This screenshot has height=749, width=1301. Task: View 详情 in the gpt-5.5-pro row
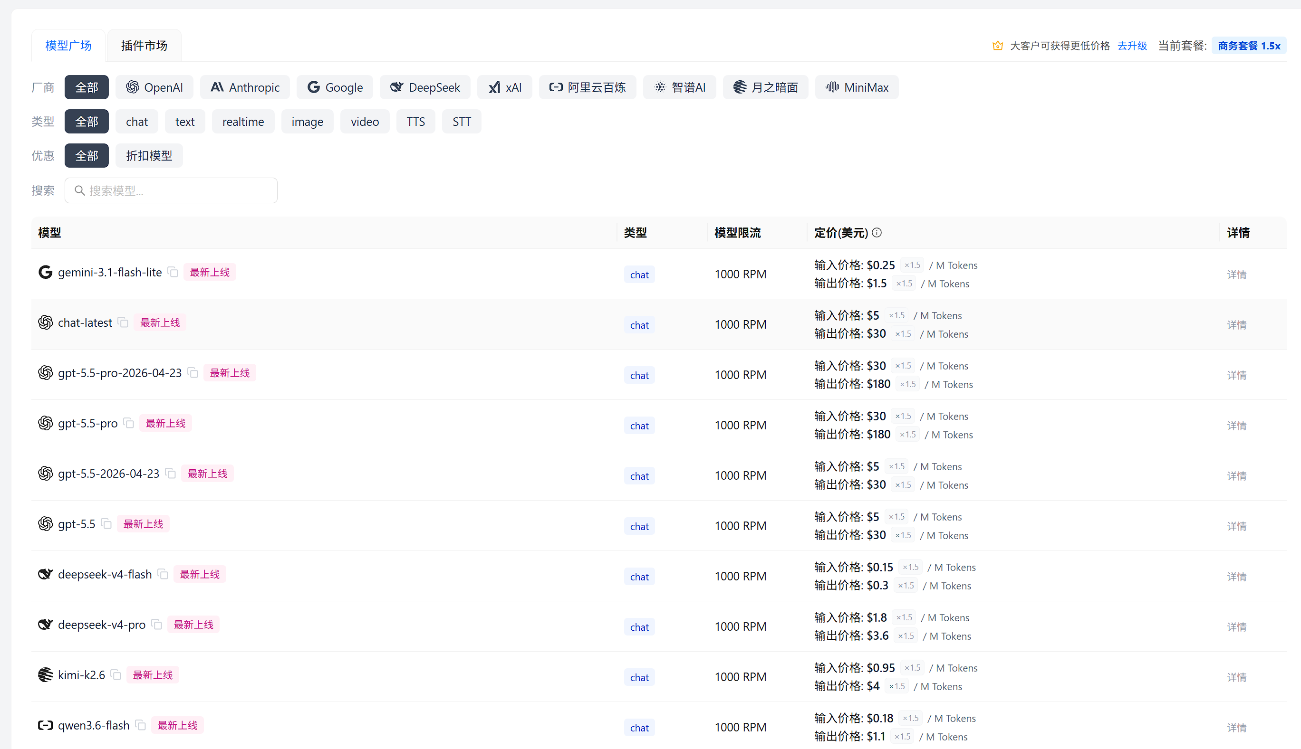1237,426
